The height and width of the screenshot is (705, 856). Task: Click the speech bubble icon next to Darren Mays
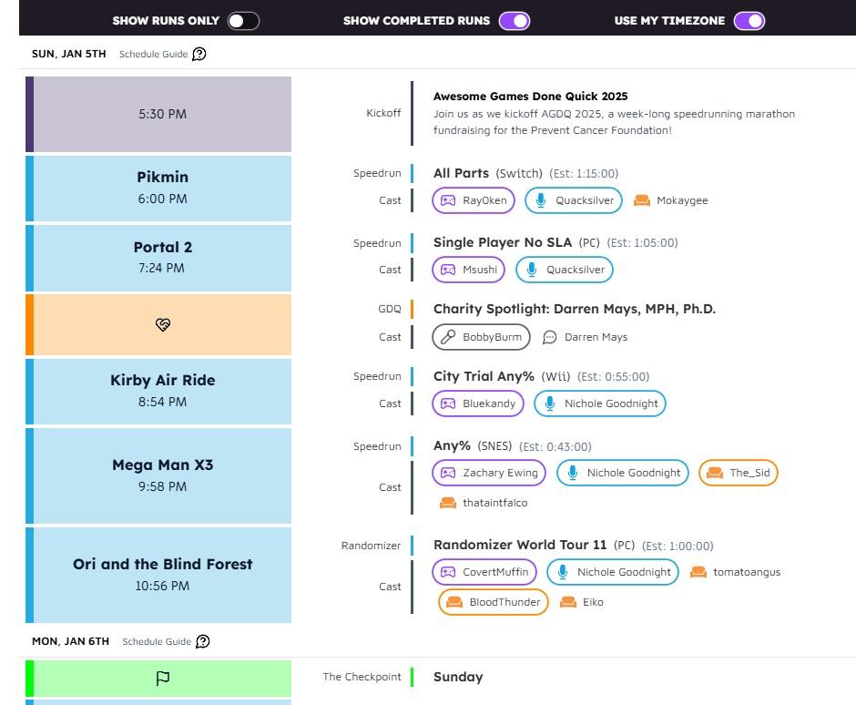point(550,338)
